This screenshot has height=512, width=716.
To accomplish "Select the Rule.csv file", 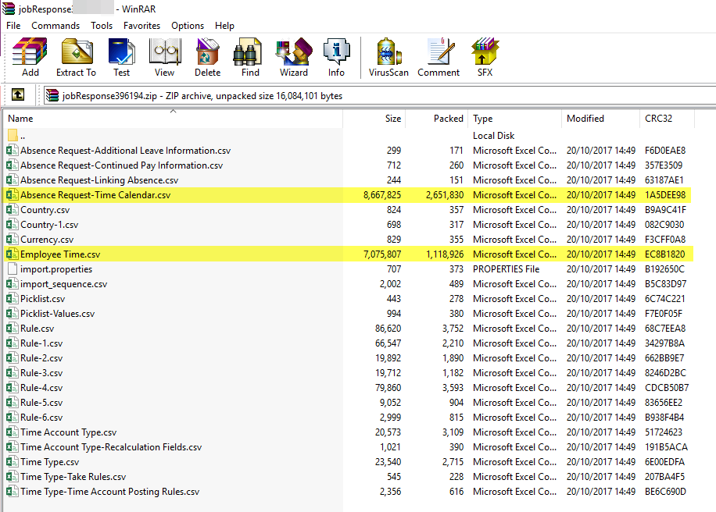I will 37,329.
